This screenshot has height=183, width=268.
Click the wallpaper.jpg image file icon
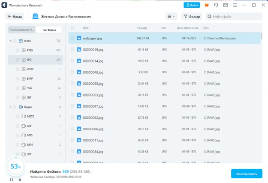point(79,38)
